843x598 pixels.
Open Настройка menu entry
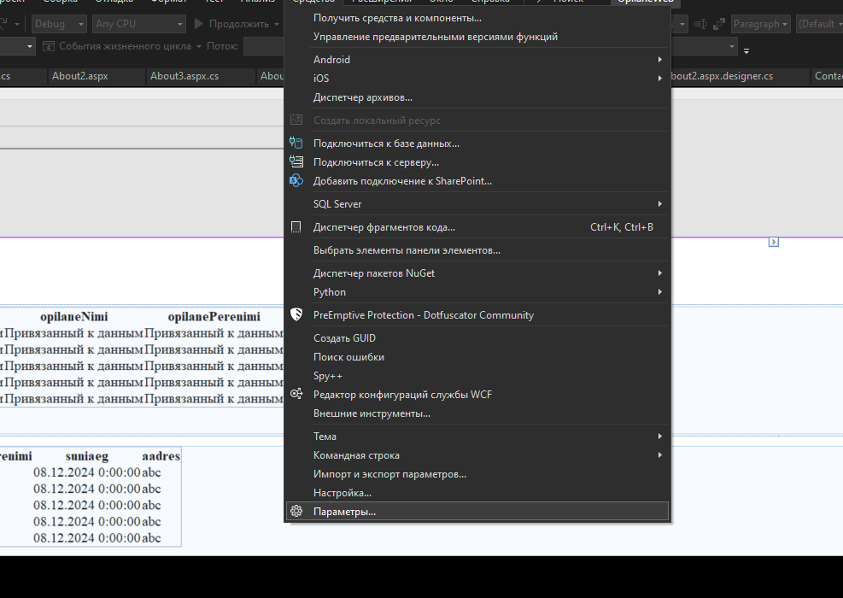477,493
